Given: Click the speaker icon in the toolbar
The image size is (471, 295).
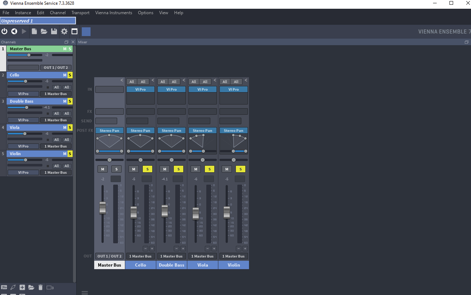Looking at the screenshot, I should point(14,31).
